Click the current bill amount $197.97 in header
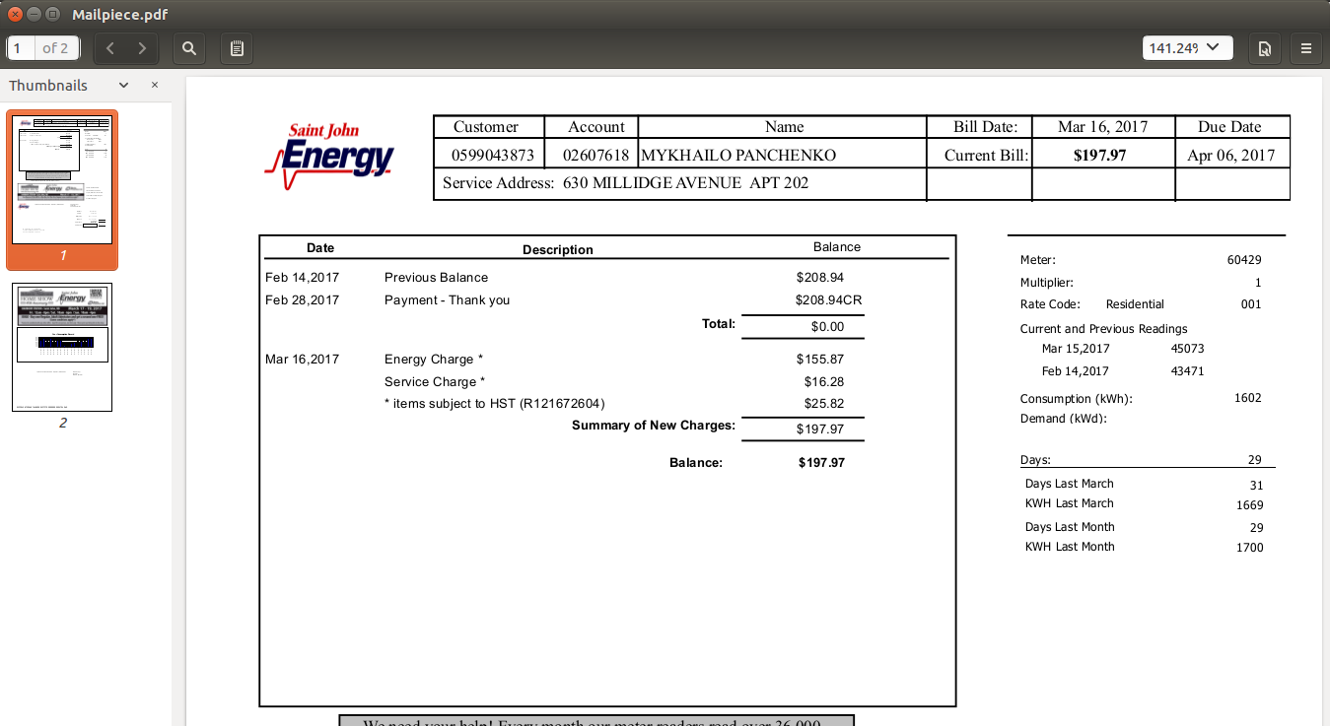Viewport: 1330px width, 726px height. click(x=1099, y=156)
